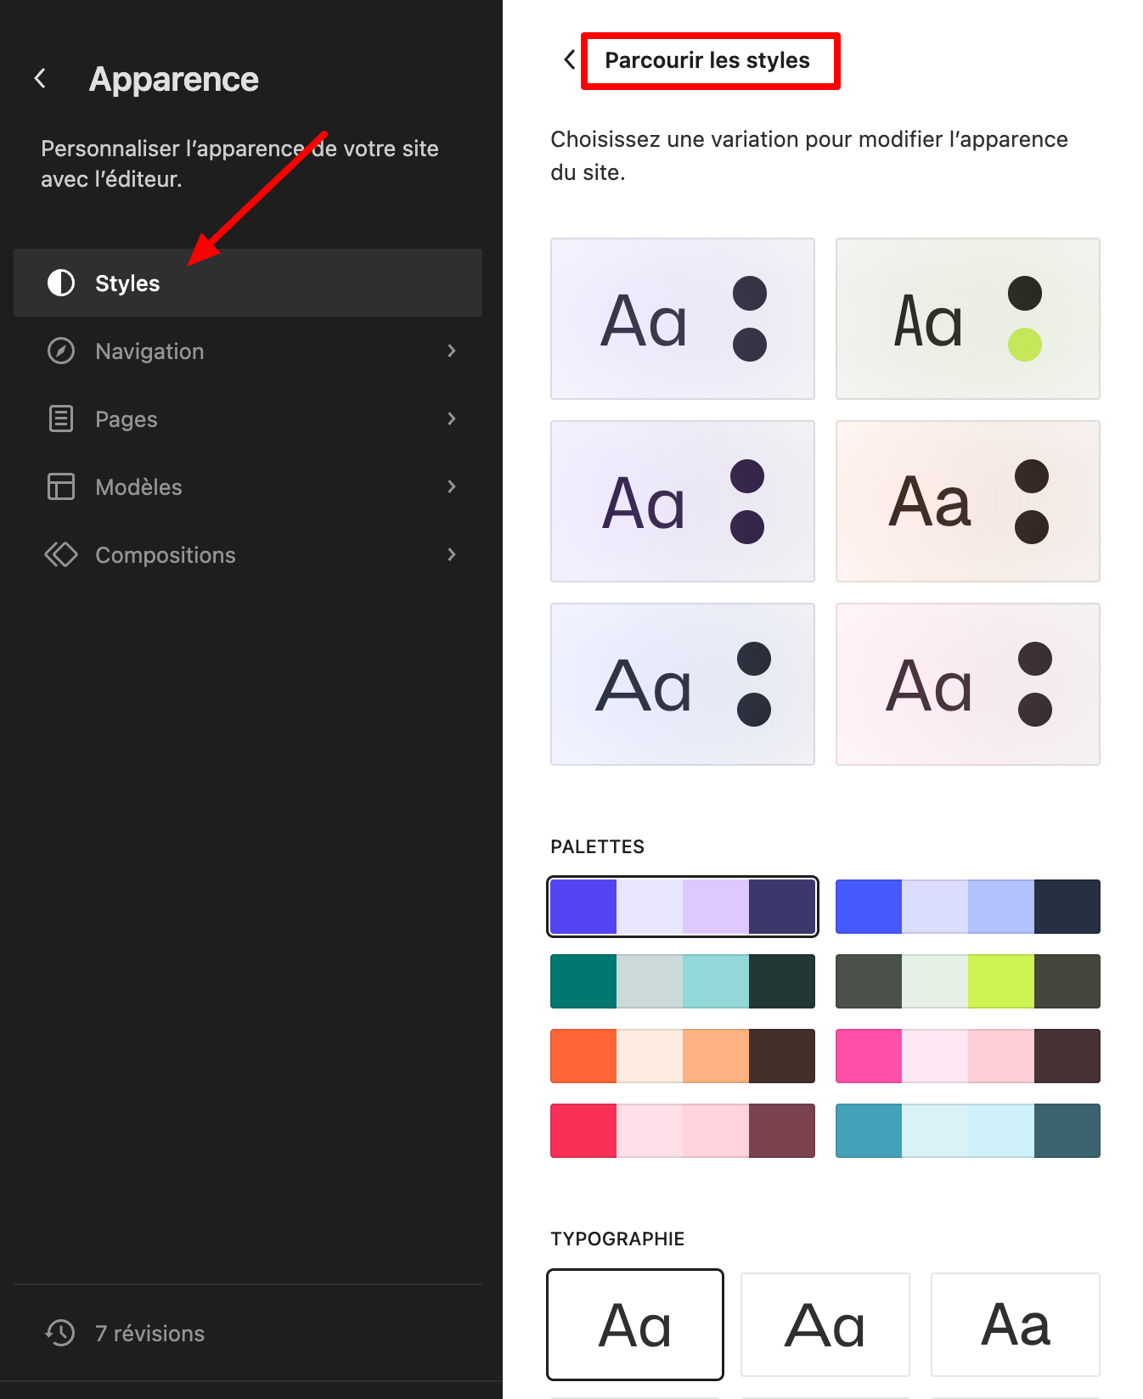Open the Modèles menu item
The image size is (1143, 1399).
tap(248, 486)
